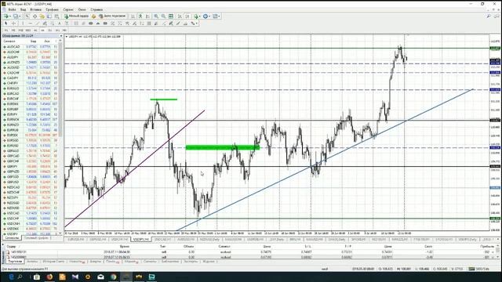This screenshot has height=282, width=502.
Task: Expand the Periods dropdown arrow
Action: [x=209, y=16]
